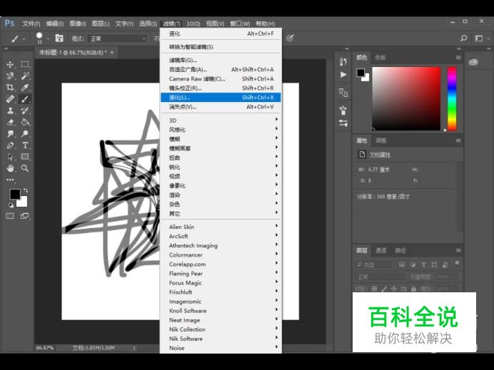Viewport: 494px width, 370px height.
Task: Open the Creative Cloud Libraries panel icon
Action: (x=473, y=62)
